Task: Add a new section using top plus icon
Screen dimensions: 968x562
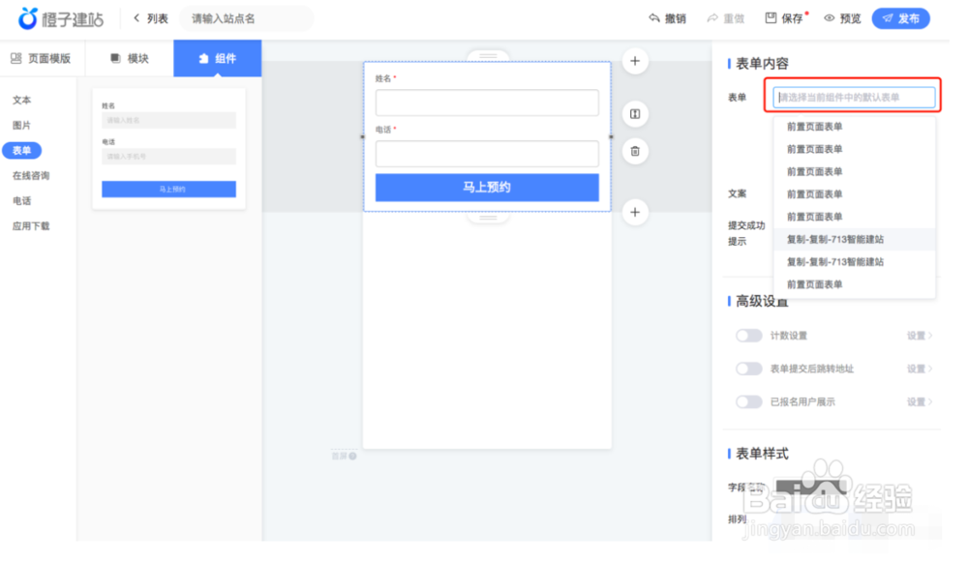Action: (634, 61)
